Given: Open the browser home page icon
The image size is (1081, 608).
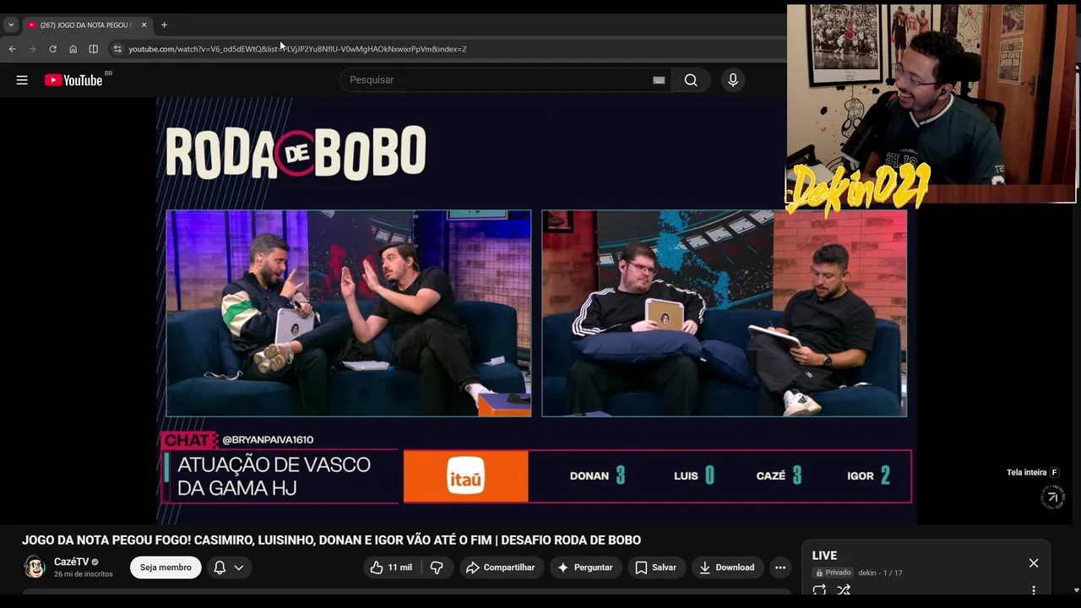Looking at the screenshot, I should pyautogui.click(x=73, y=49).
